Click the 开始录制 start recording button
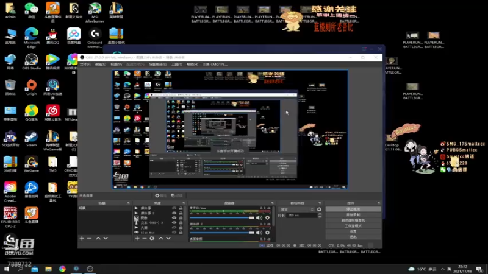The height and width of the screenshot is (274, 488). pos(353,215)
